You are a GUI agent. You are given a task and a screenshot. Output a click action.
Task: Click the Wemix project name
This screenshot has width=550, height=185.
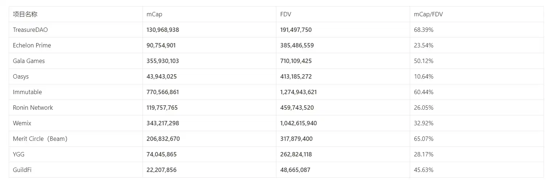click(x=22, y=123)
